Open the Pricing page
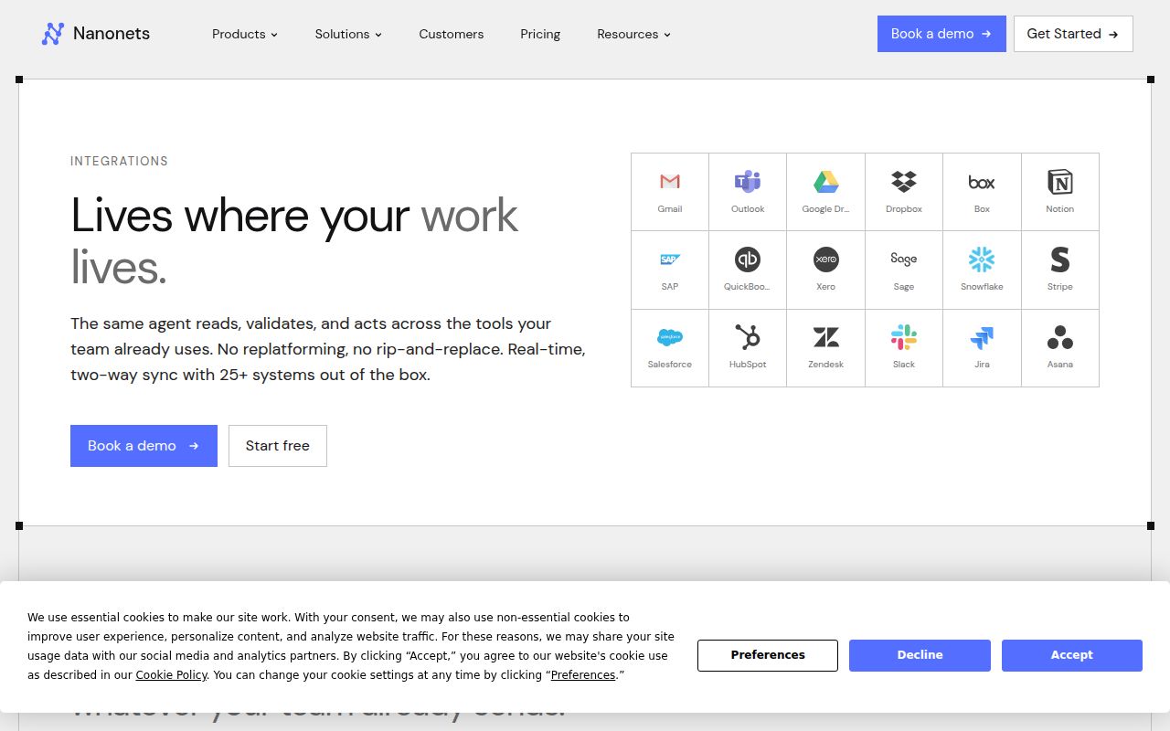The image size is (1170, 731). tap(540, 34)
